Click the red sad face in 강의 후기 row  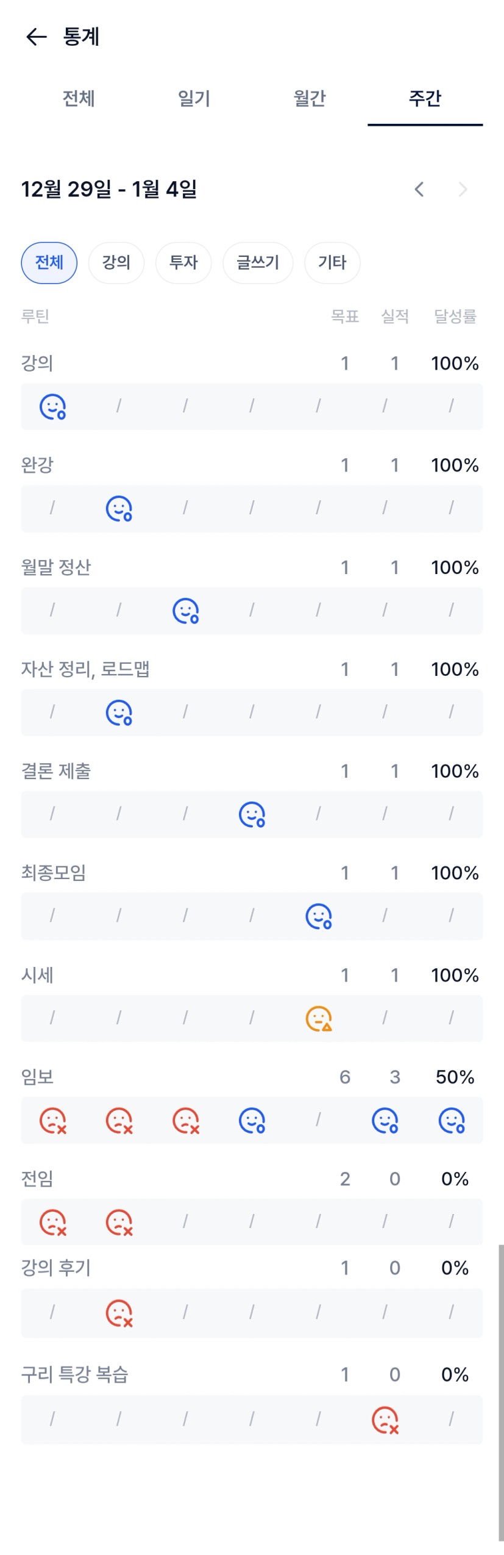(119, 1313)
